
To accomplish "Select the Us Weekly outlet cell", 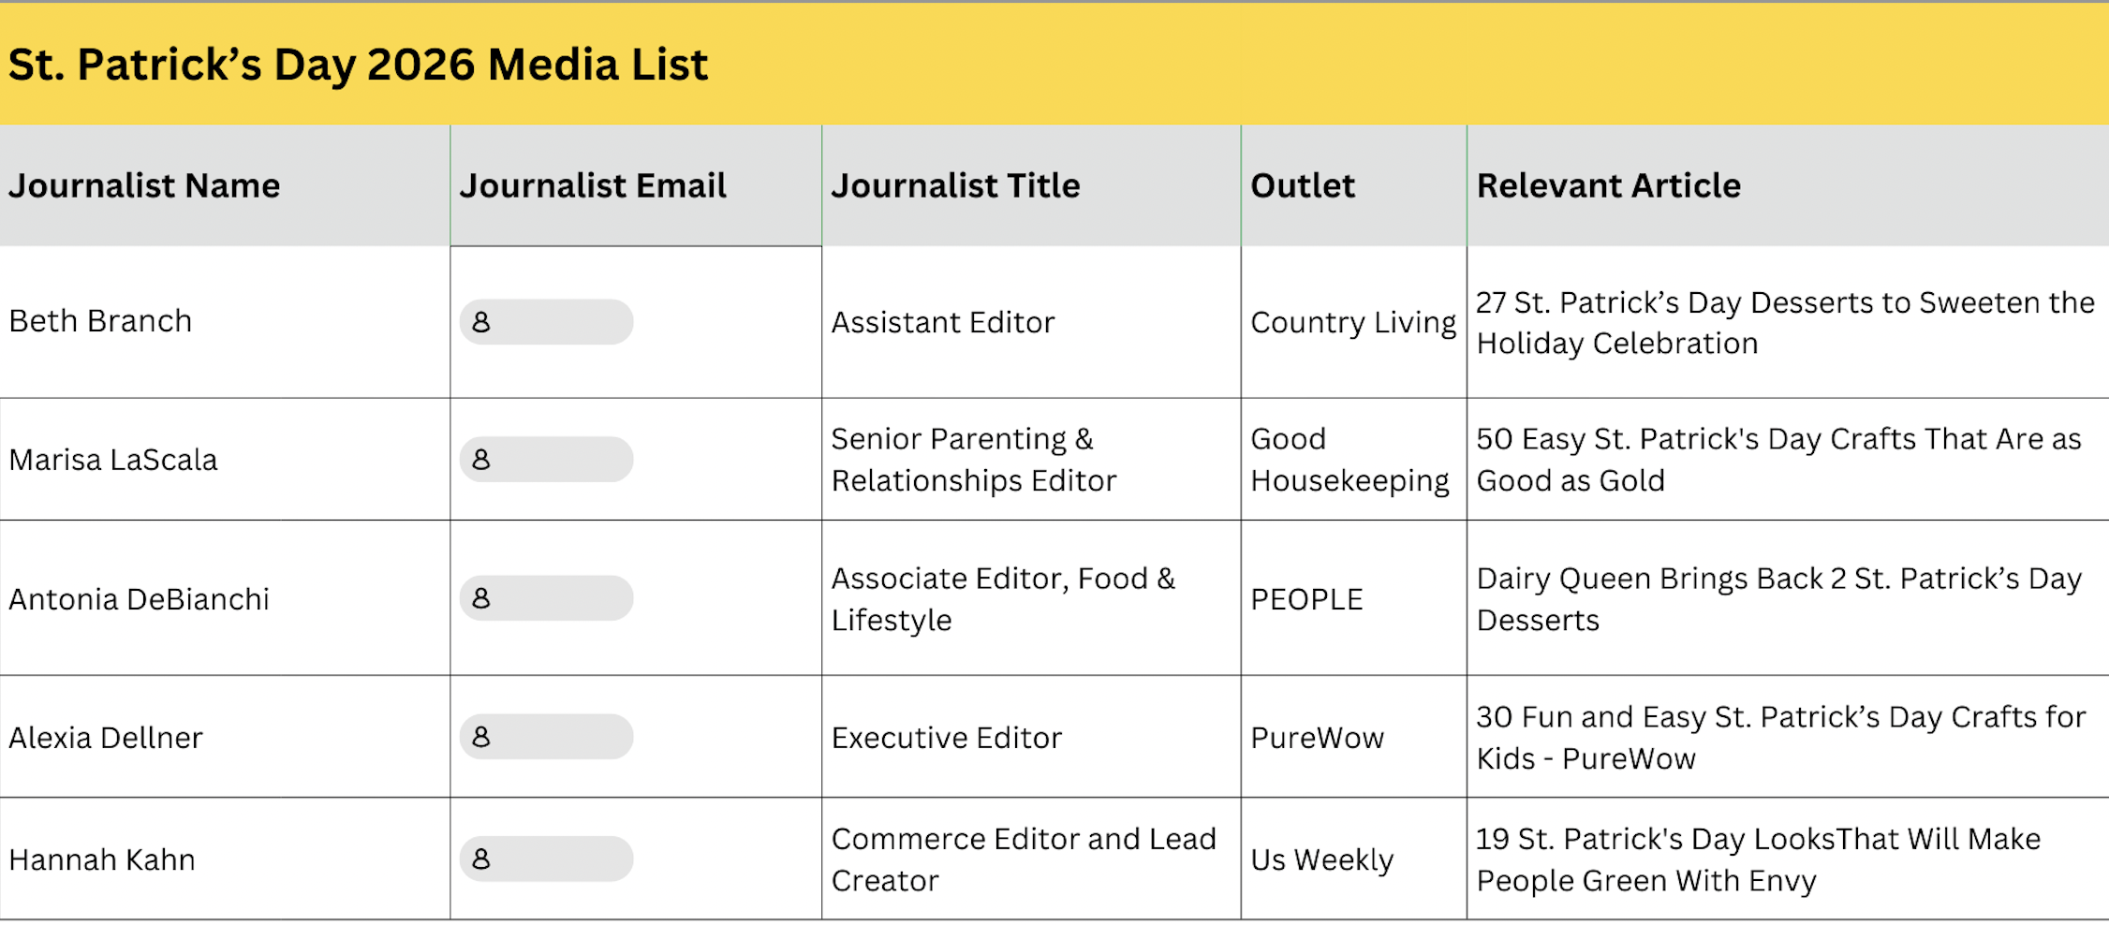I will (x=1321, y=859).
